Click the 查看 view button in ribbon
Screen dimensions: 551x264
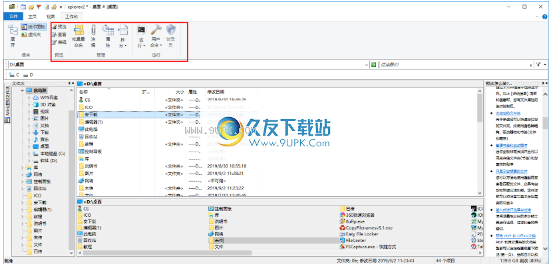(59, 35)
